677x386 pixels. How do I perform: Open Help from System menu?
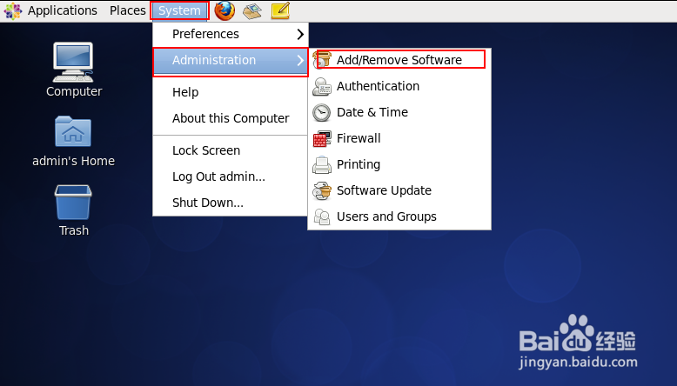point(231,92)
